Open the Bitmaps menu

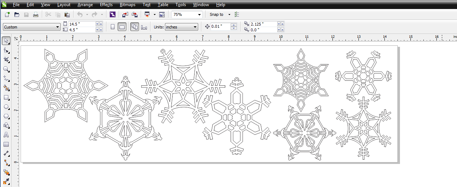pos(128,5)
